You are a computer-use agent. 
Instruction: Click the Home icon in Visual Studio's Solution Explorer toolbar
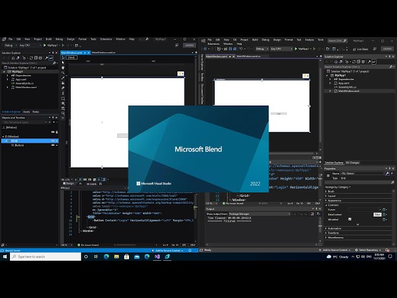[336, 61]
